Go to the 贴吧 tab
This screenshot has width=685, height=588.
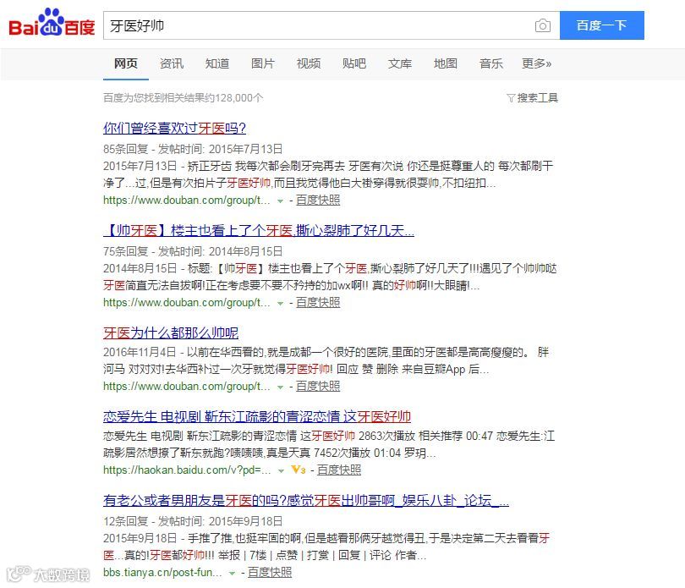[x=354, y=63]
